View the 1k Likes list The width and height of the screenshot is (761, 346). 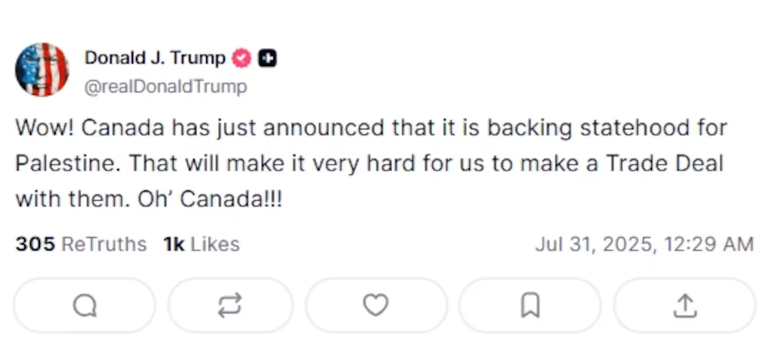201,244
